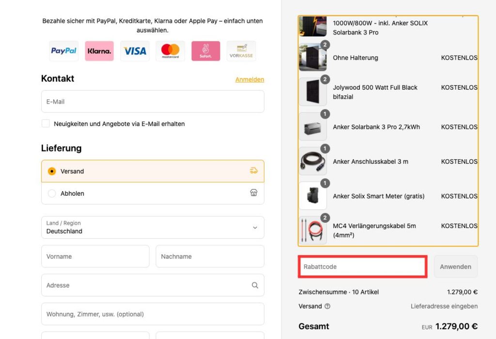The width and height of the screenshot is (496, 339).
Task: Focus the Wohnung, Zimmer, usw. field
Action: pos(153,314)
